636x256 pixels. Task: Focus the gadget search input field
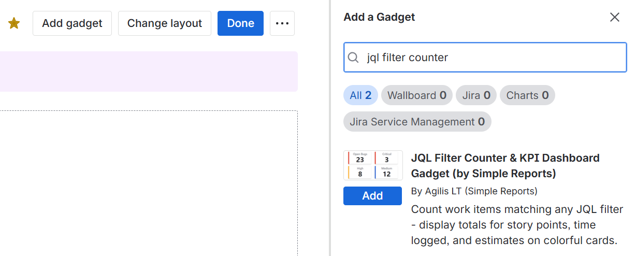[x=492, y=58]
